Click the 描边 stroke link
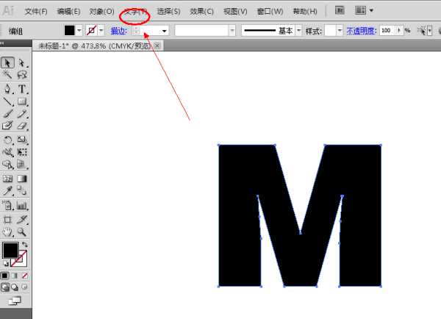441x319 pixels. click(x=118, y=31)
